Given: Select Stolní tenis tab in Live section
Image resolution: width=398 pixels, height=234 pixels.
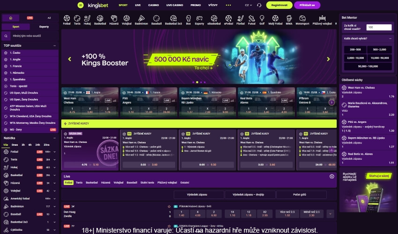Looking at the screenshot, I should tap(147, 183).
